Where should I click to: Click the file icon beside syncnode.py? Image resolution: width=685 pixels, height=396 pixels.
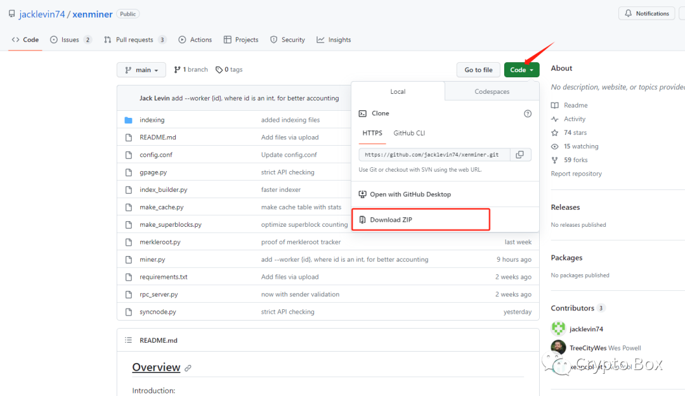pos(128,312)
